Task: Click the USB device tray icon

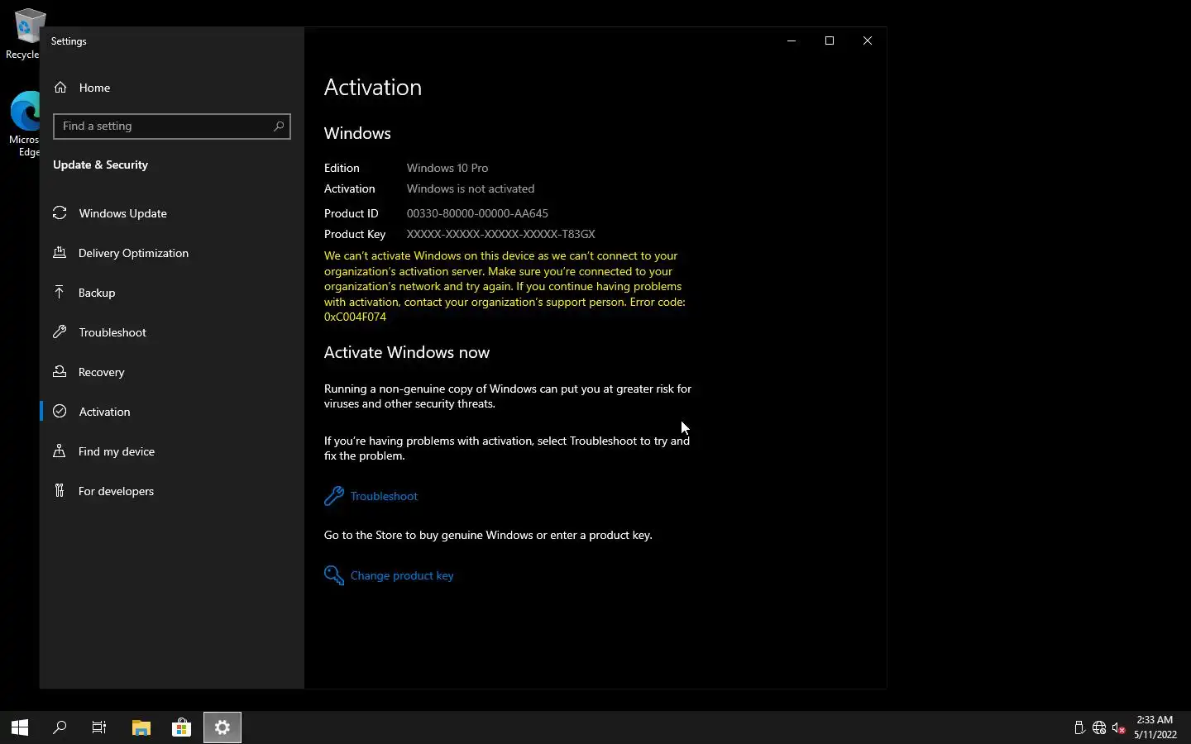Action: 1079,727
